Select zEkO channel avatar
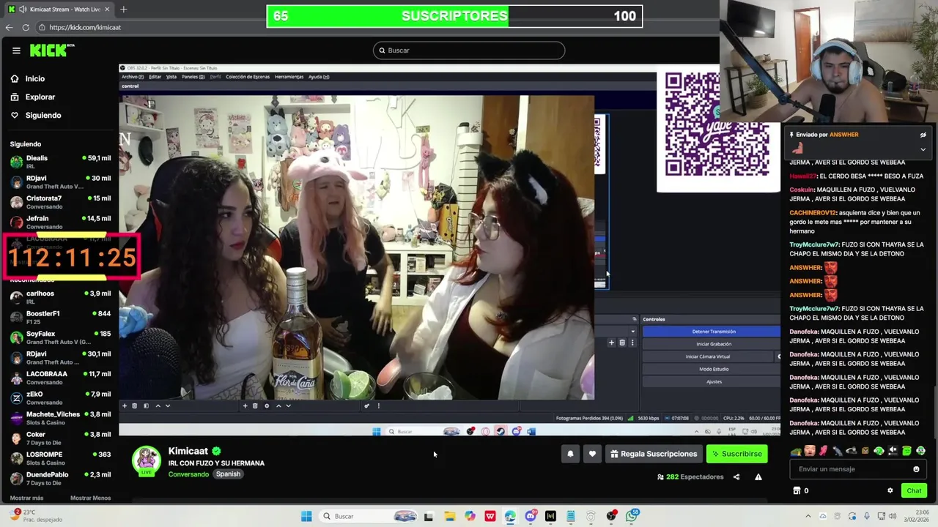938x527 pixels. coord(16,398)
